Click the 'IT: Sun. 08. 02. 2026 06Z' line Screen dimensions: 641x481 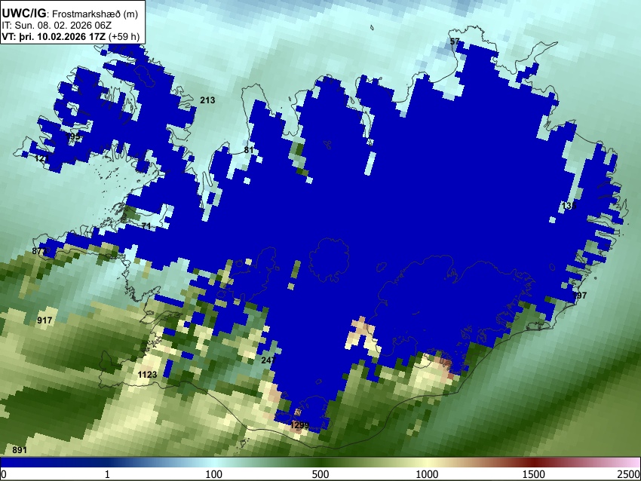click(57, 26)
